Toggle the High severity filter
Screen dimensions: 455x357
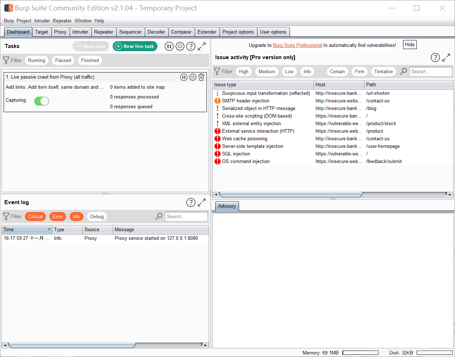pyautogui.click(x=244, y=71)
